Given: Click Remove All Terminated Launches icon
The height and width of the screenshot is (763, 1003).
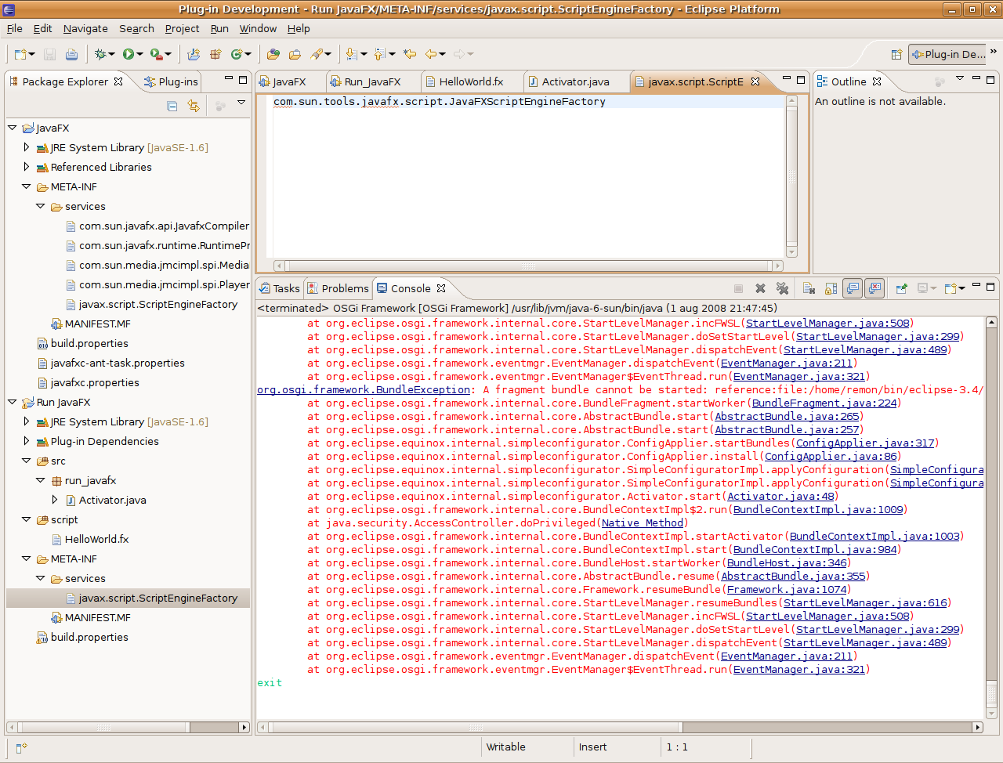Looking at the screenshot, I should pos(782,289).
